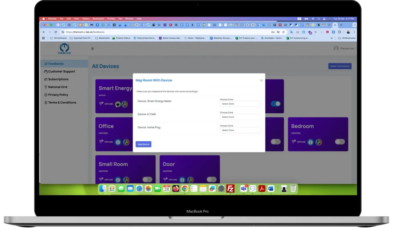This screenshot has height=229, width=393.
Task: Open a new tab with the plus icon
Action: coord(341,25)
